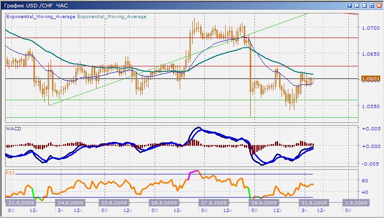Viewport: 384px width, 218px height.
Task: Click the 1.0700 price axis label
Action: coord(371,28)
